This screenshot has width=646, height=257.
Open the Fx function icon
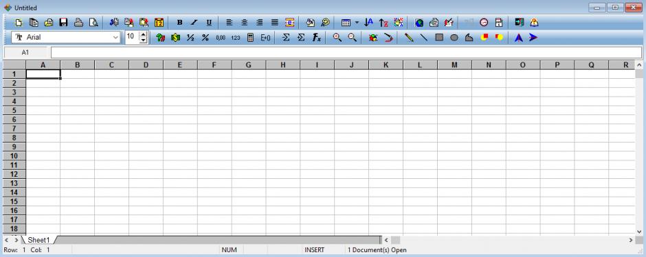pyautogui.click(x=316, y=38)
